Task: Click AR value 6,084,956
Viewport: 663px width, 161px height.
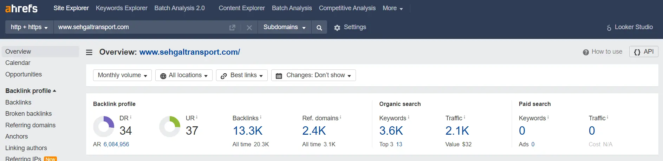Action: [x=116, y=144]
